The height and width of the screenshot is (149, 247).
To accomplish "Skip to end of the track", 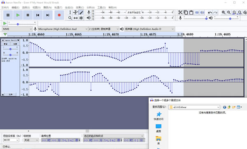I will 48,15.
